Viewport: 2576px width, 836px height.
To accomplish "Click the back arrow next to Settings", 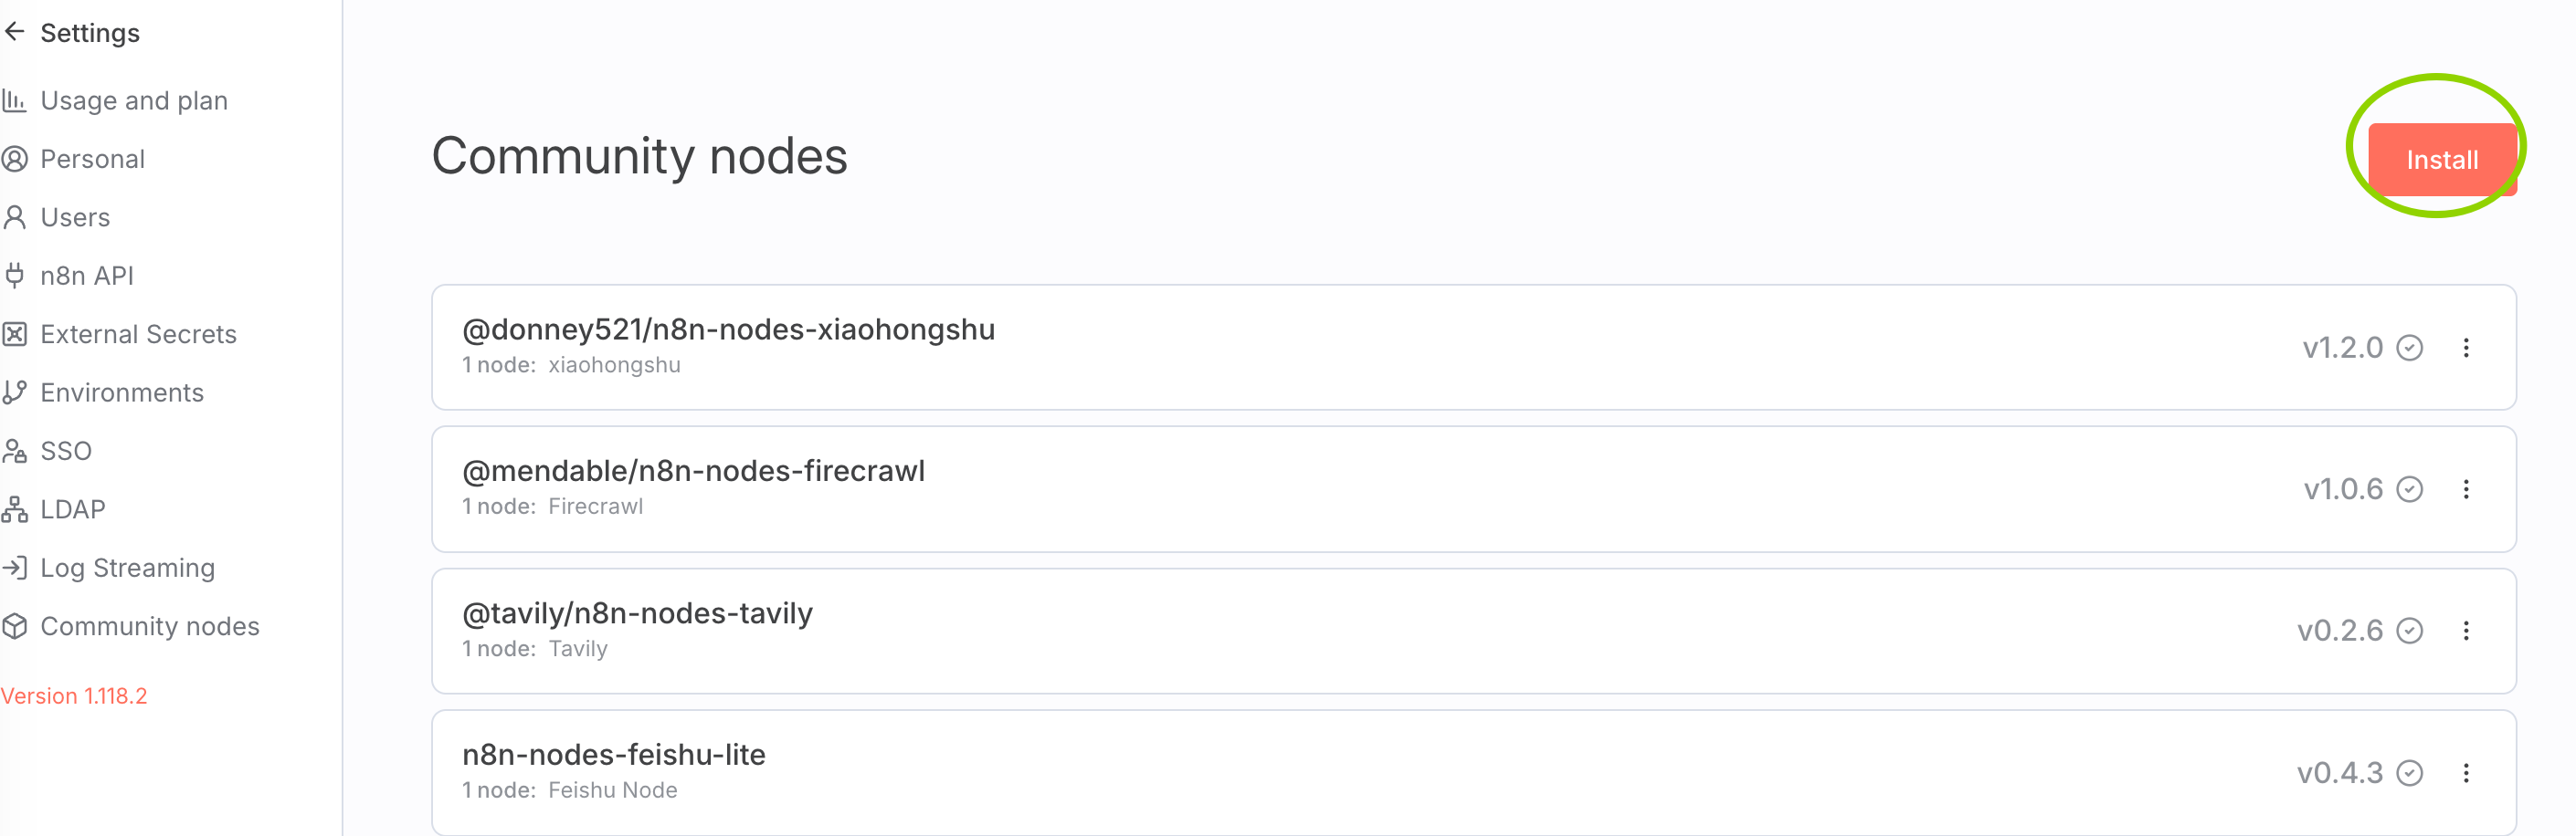I will pyautogui.click(x=15, y=32).
